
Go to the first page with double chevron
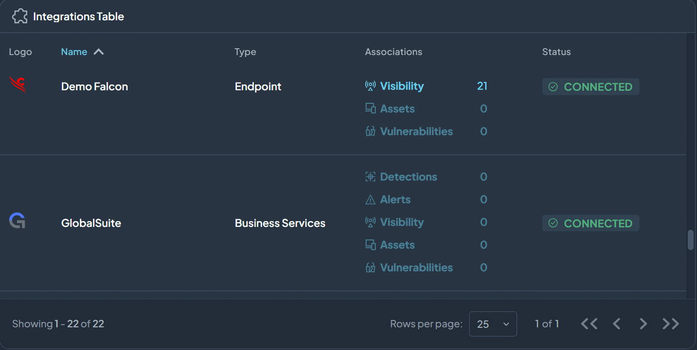pos(589,323)
